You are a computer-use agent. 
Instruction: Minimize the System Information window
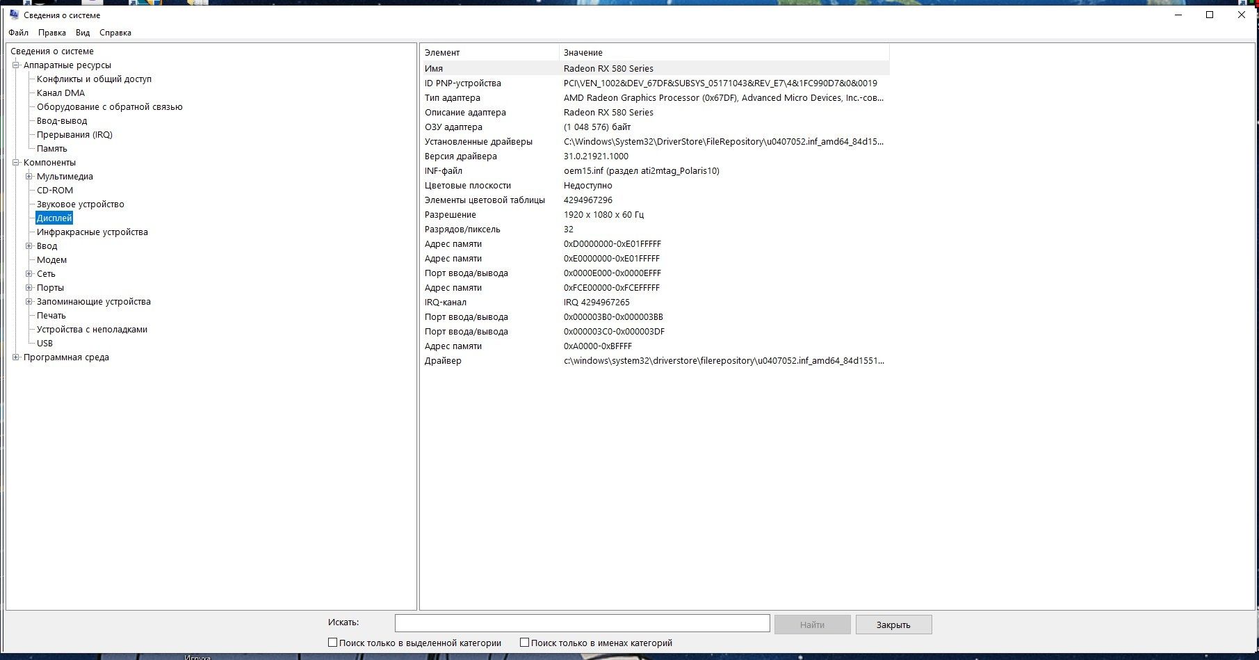(x=1178, y=15)
